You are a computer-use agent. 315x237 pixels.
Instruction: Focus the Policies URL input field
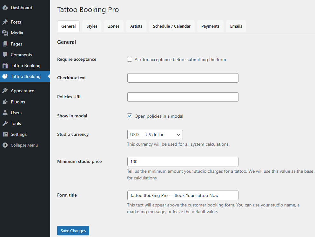[183, 97]
